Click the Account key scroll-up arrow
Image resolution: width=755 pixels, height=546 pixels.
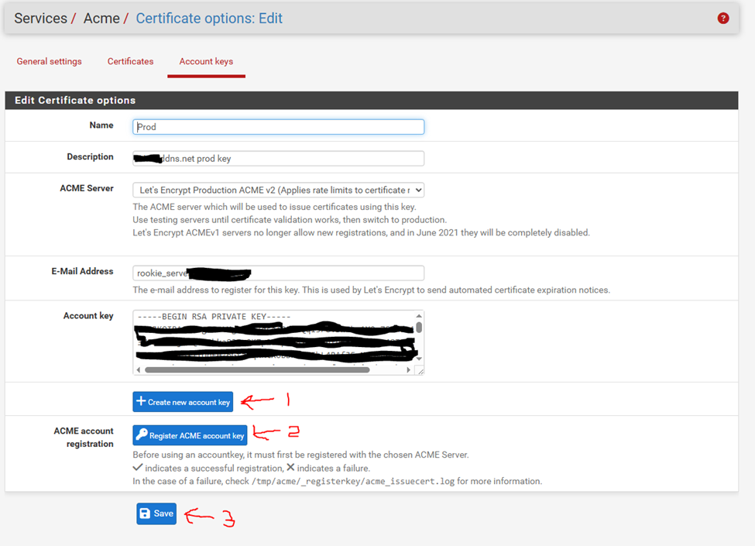tap(419, 316)
